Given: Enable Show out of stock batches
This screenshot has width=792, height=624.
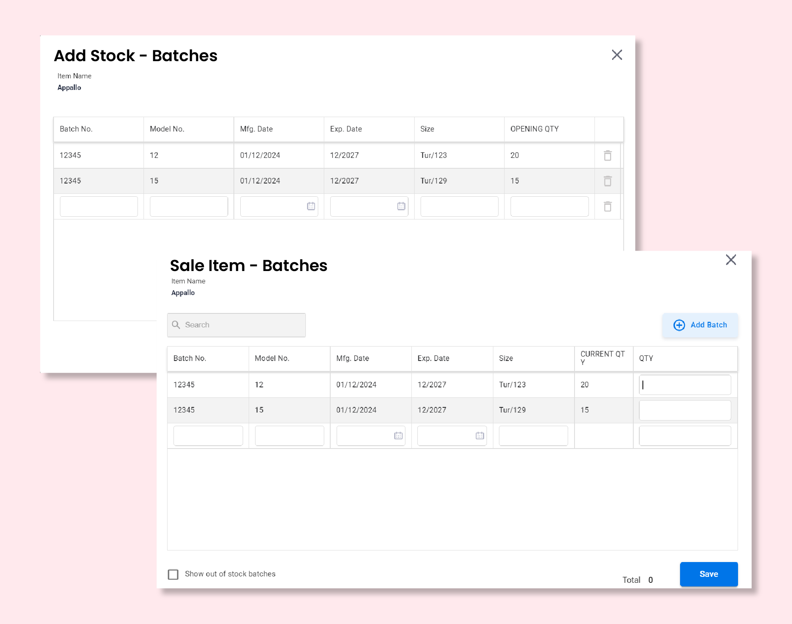Looking at the screenshot, I should pyautogui.click(x=173, y=574).
